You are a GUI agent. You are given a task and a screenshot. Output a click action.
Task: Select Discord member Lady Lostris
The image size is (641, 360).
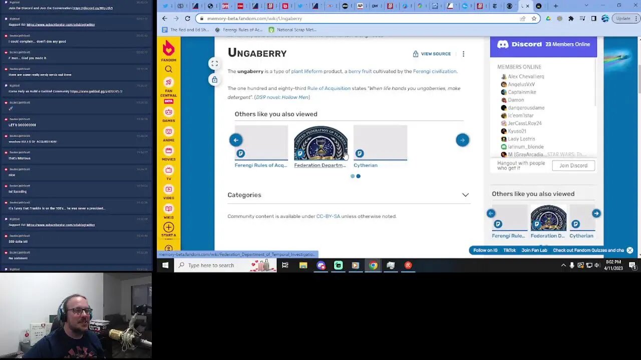[518, 139]
